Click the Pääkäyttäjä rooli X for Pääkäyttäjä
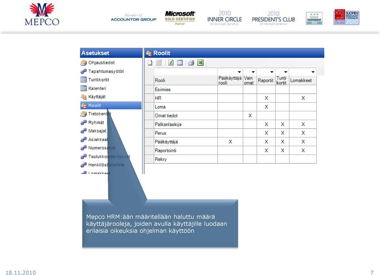The image size is (380, 275). [x=230, y=142]
